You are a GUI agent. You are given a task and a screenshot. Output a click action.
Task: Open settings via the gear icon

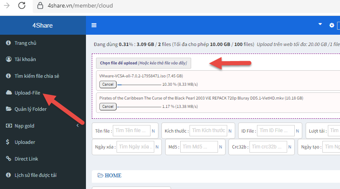pyautogui.click(x=332, y=26)
